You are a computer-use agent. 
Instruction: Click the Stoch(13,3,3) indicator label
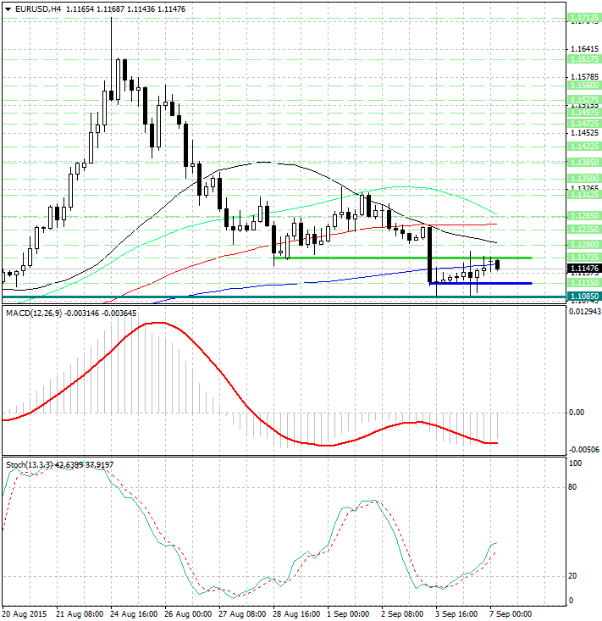30,464
